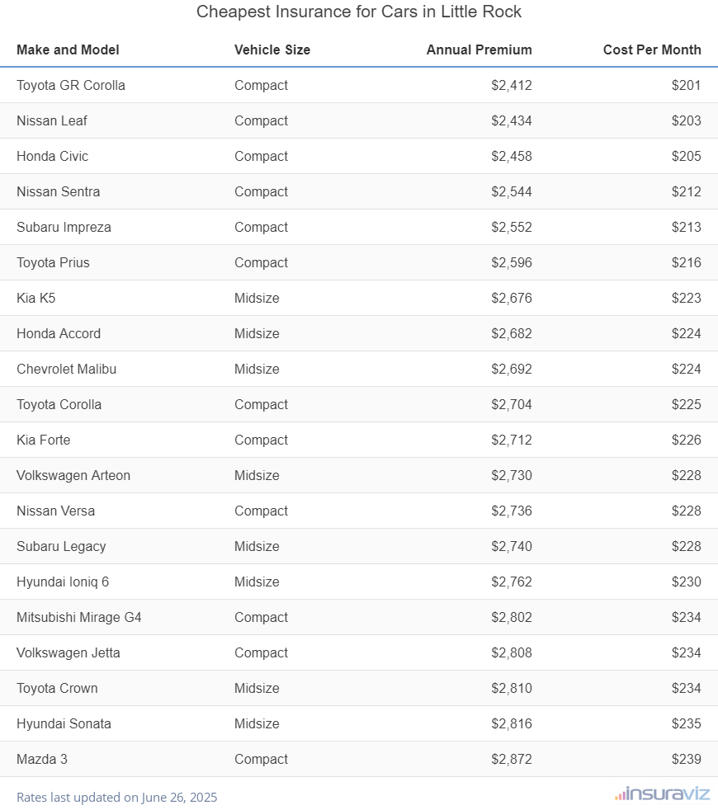Click the Toyota Crown Midsize cell

pyautogui.click(x=257, y=688)
